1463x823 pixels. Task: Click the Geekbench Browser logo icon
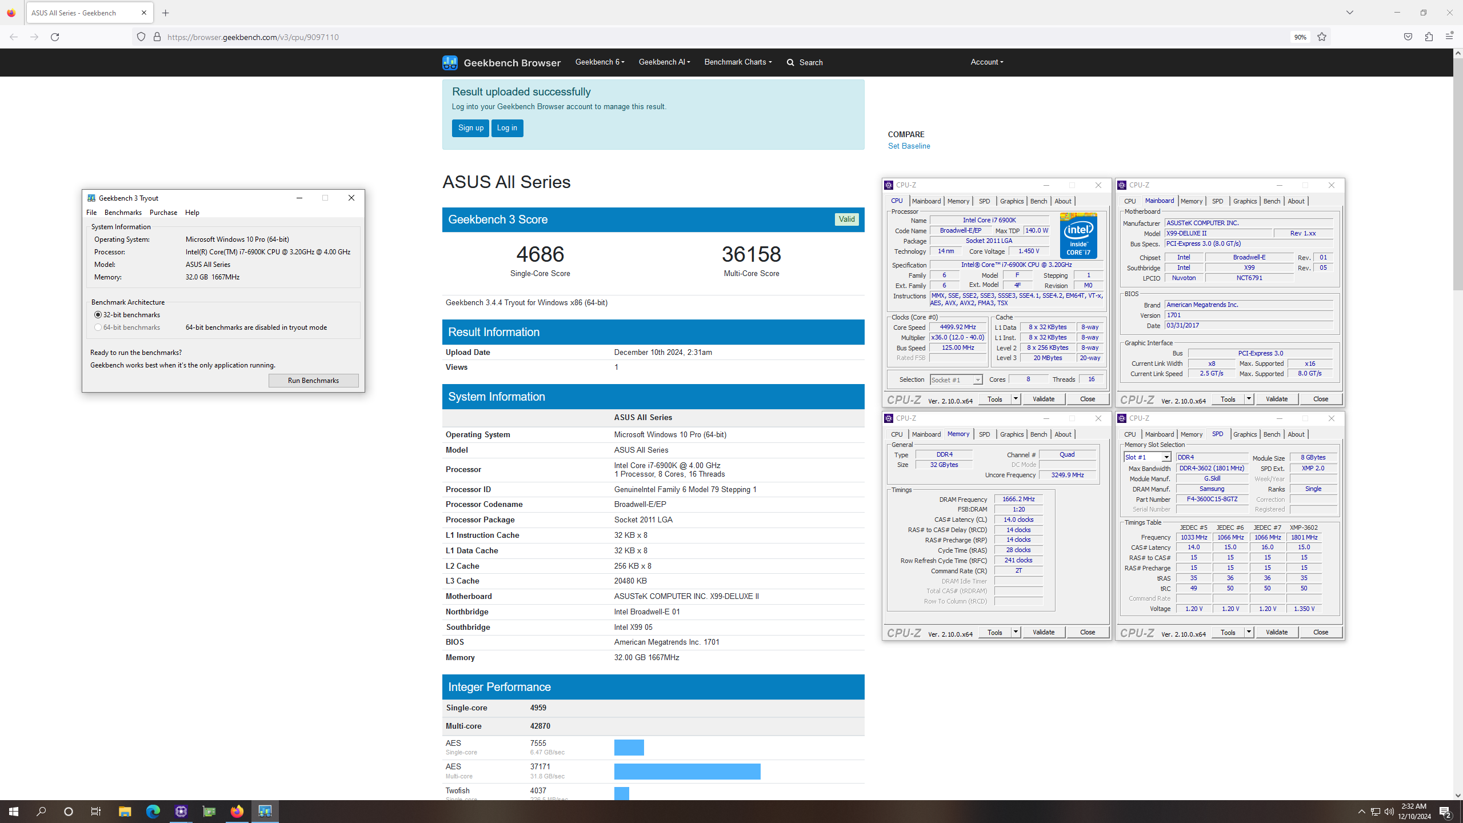[x=450, y=62]
